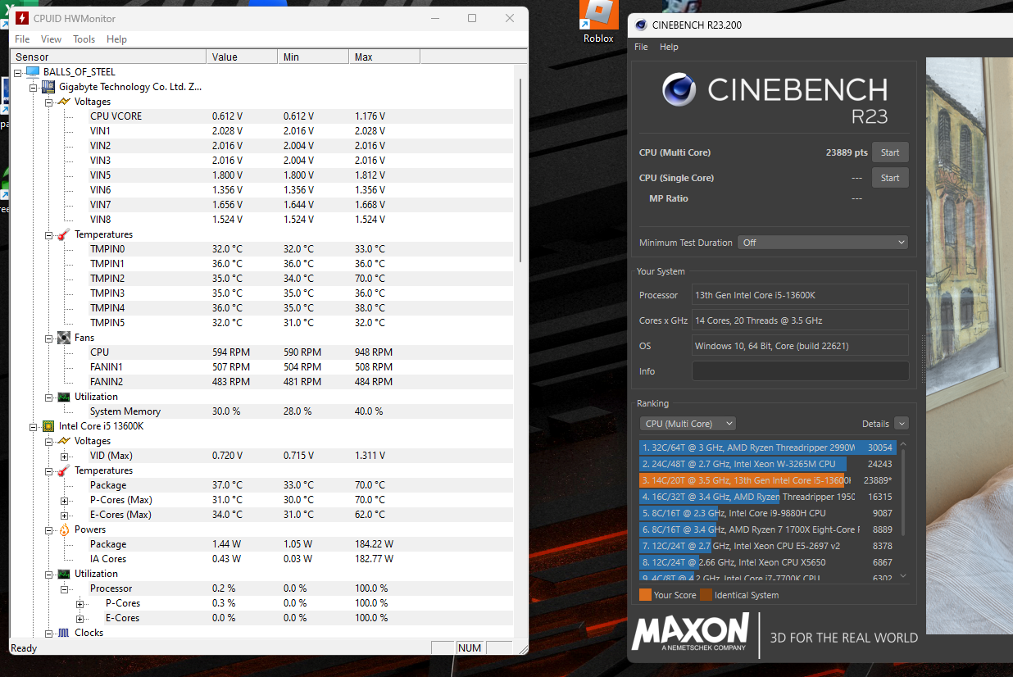Select the i5-13600K ranking entry
The height and width of the screenshot is (677, 1013).
pyautogui.click(x=767, y=480)
